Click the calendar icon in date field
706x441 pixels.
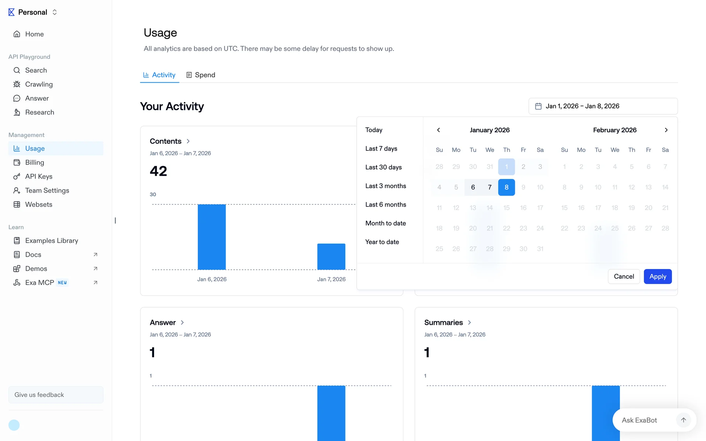[x=538, y=106]
